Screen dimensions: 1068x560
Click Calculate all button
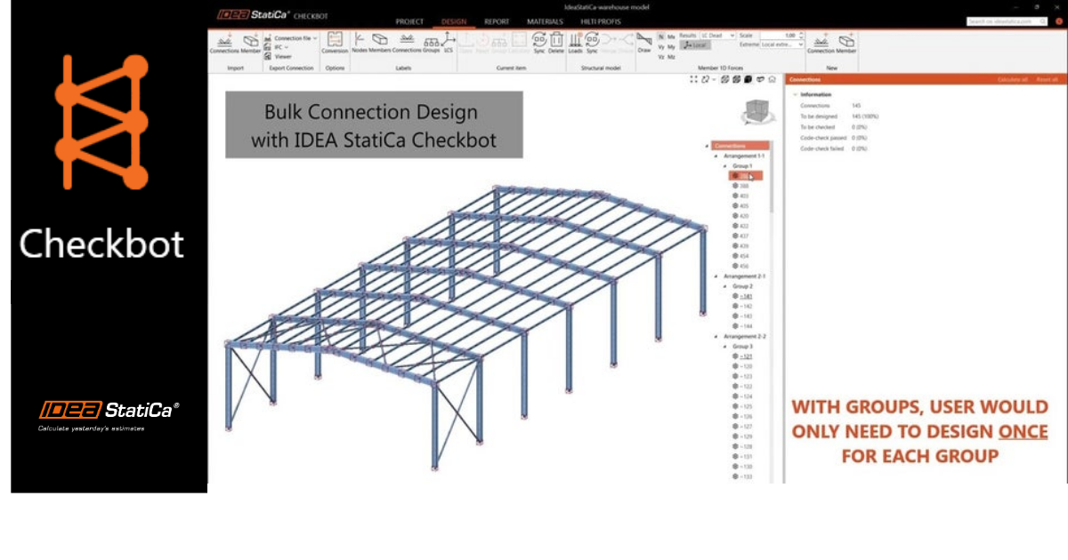(x=1013, y=79)
